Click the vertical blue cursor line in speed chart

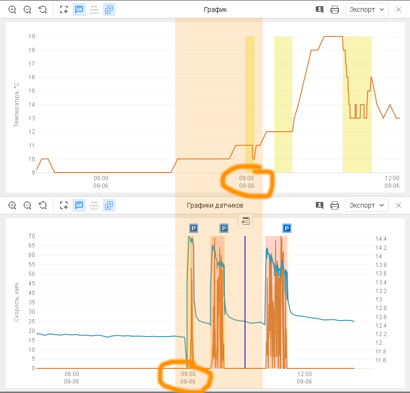[x=245, y=303]
